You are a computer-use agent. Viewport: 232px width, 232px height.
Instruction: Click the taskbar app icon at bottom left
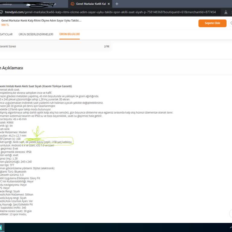1,227
